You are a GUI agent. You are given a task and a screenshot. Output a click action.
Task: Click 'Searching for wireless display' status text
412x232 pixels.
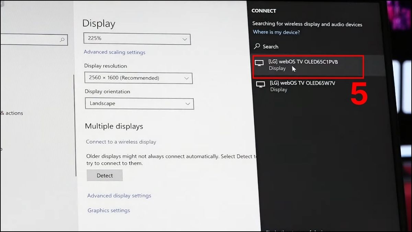point(307,24)
